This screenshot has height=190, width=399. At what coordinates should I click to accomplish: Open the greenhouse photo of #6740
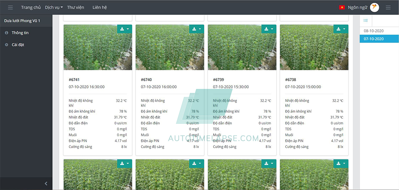coord(170,47)
